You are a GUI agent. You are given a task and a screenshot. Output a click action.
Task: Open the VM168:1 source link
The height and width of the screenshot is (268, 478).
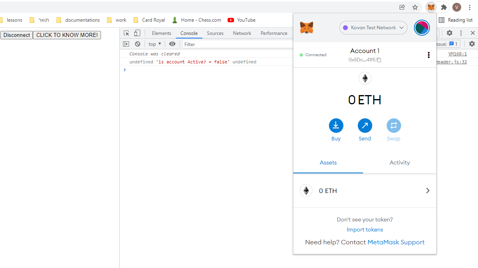click(458, 54)
